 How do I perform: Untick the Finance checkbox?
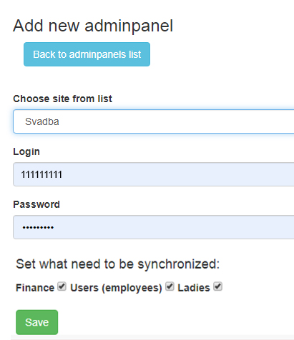[x=62, y=286]
